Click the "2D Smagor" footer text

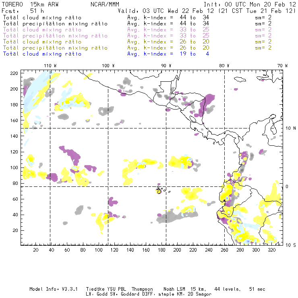[200, 294]
